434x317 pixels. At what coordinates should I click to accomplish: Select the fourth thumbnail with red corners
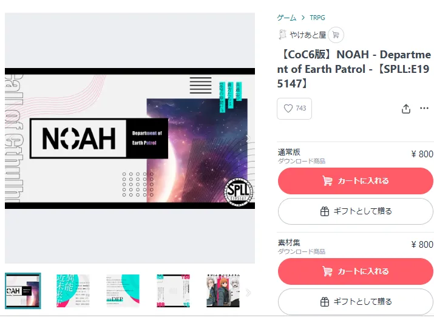(173, 291)
